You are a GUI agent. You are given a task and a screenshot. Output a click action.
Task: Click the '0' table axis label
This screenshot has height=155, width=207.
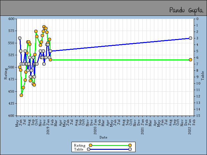click(x=198, y=19)
